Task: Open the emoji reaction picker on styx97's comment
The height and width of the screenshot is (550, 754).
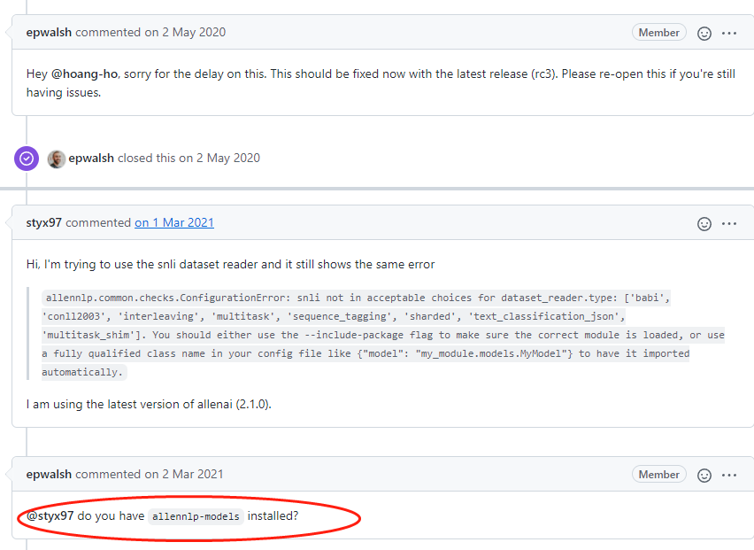Action: point(704,223)
